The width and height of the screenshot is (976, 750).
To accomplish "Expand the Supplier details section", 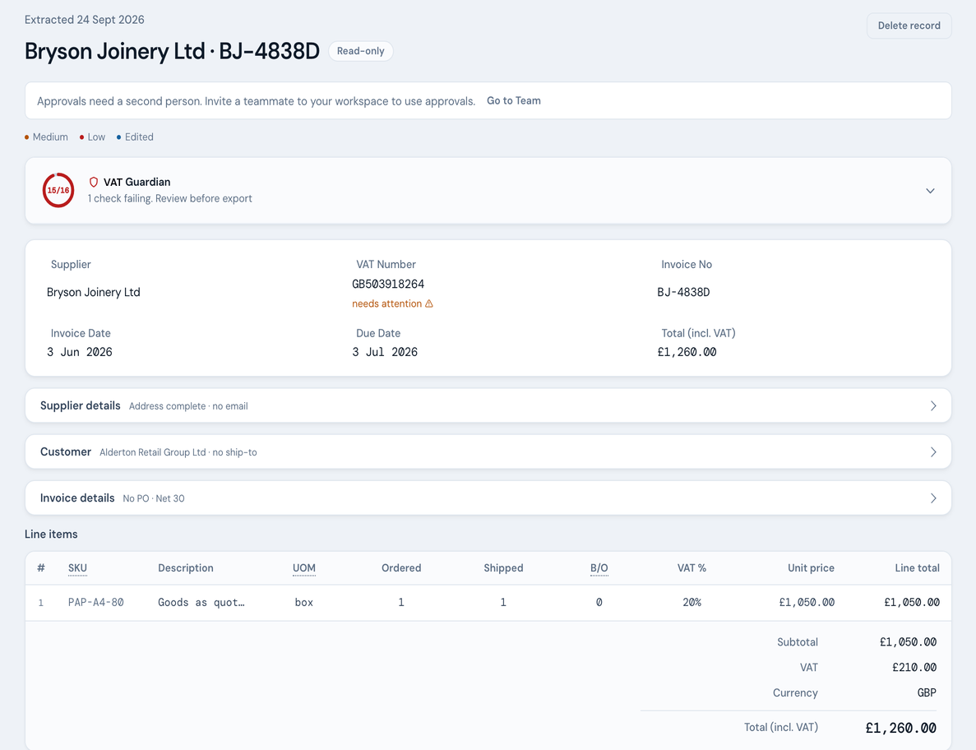I will click(x=488, y=405).
